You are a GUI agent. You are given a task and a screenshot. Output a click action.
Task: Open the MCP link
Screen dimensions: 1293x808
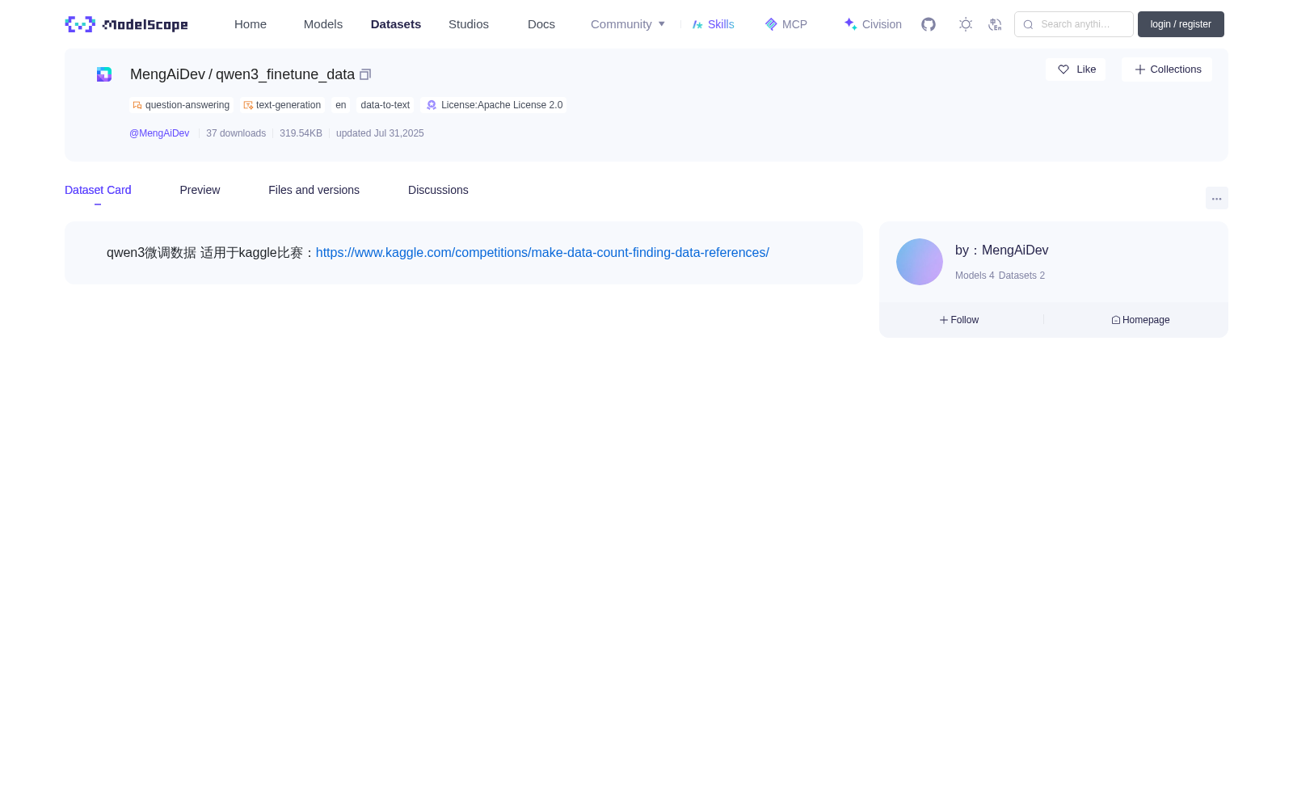(786, 24)
